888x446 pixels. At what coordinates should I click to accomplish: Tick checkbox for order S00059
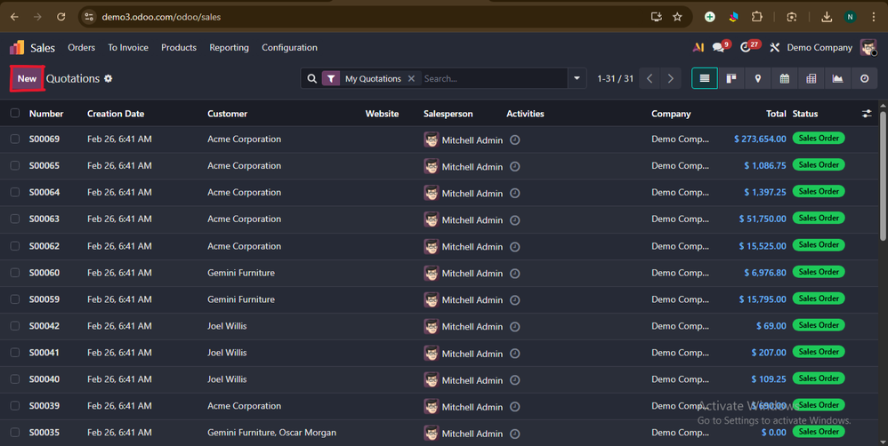point(15,299)
